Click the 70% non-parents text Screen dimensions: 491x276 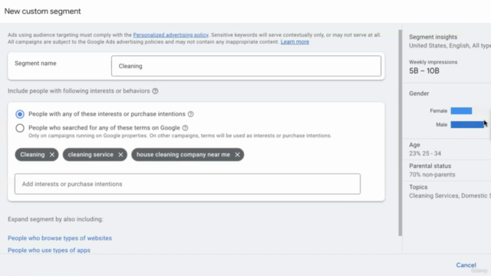432,175
